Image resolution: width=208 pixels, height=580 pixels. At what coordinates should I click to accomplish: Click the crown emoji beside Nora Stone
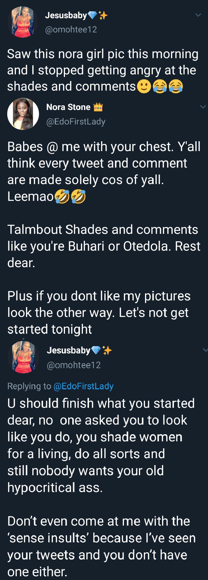[98, 107]
